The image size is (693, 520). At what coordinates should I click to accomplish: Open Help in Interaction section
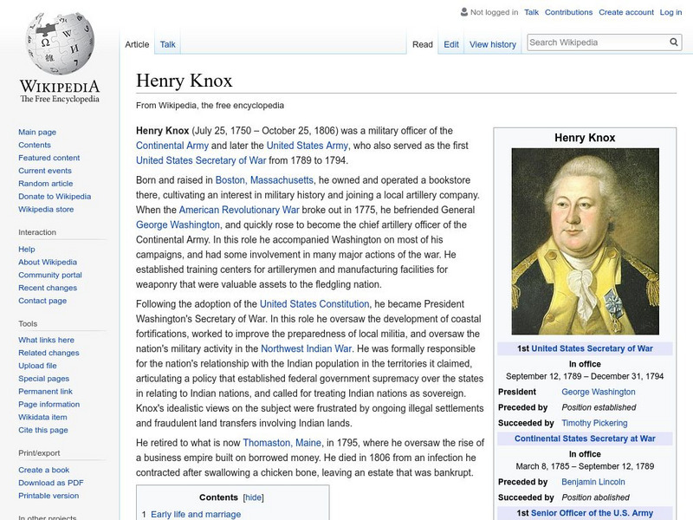click(27, 249)
